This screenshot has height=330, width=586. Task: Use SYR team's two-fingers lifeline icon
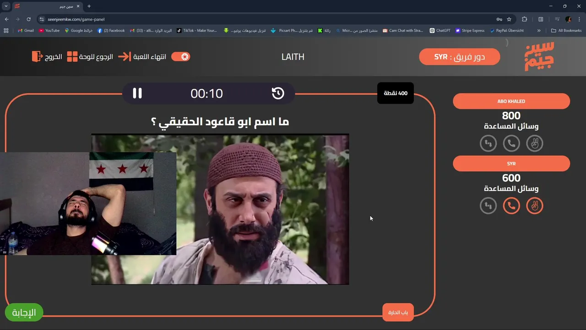pyautogui.click(x=534, y=206)
